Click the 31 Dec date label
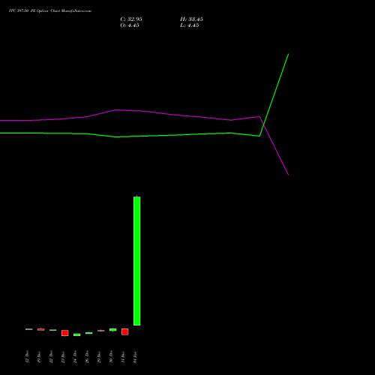The height and width of the screenshot is (375, 375). click(123, 357)
